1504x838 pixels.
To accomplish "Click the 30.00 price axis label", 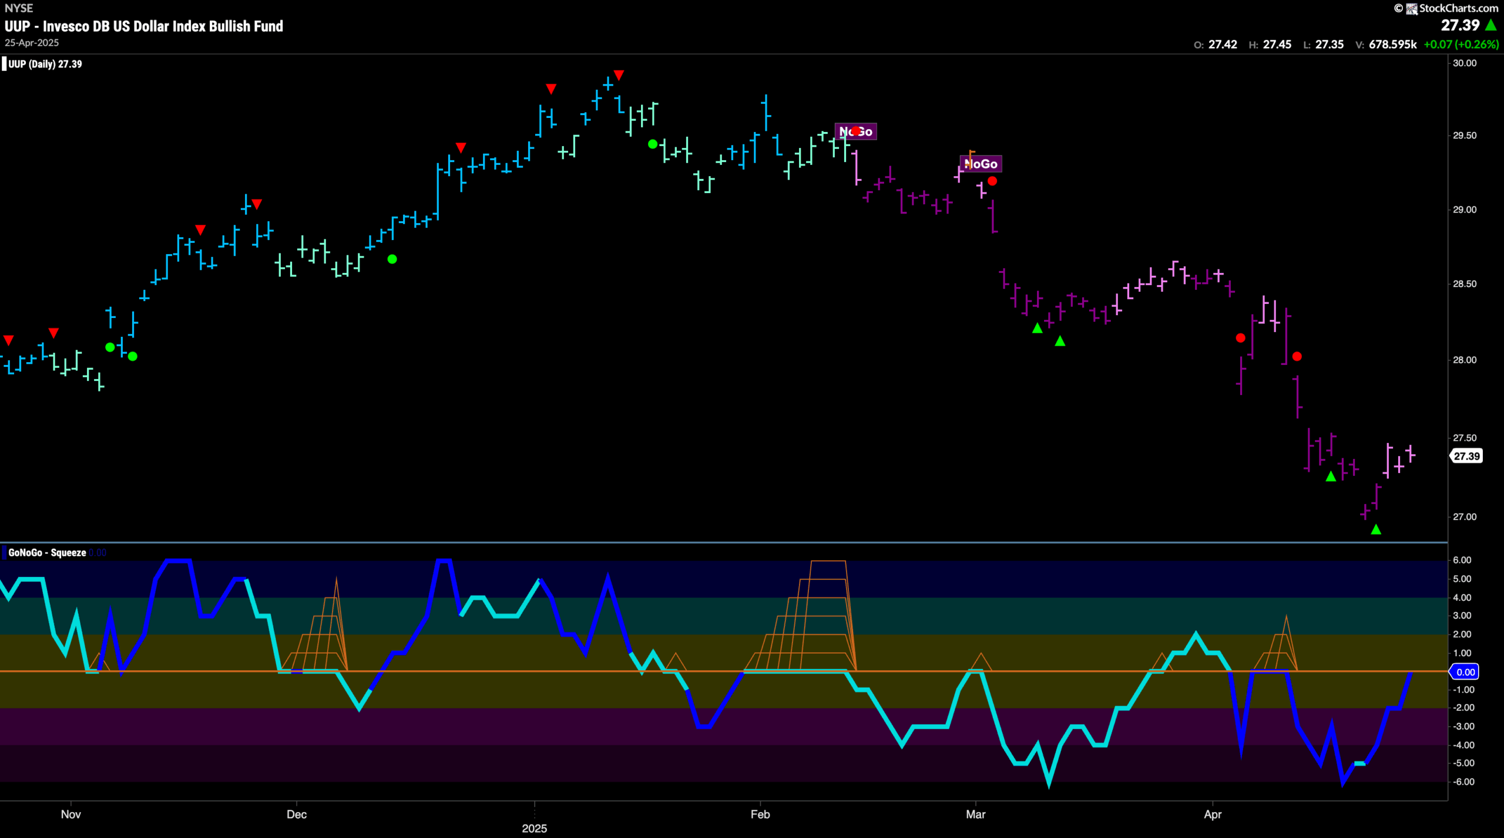I will pos(1465,63).
